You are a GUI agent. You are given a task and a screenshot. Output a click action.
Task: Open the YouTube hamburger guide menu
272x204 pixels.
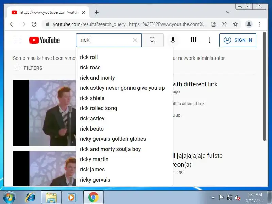point(17,40)
